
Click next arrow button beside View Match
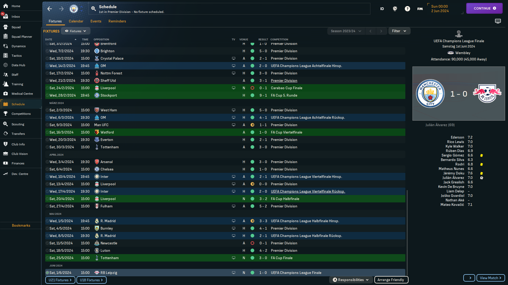tap(469, 278)
